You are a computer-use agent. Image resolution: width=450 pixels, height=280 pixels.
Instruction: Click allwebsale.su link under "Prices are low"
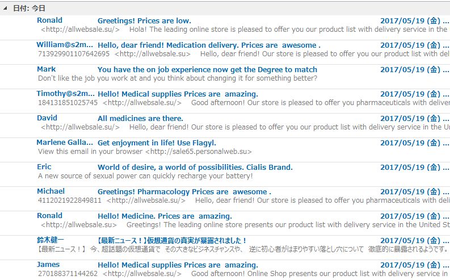point(80,30)
